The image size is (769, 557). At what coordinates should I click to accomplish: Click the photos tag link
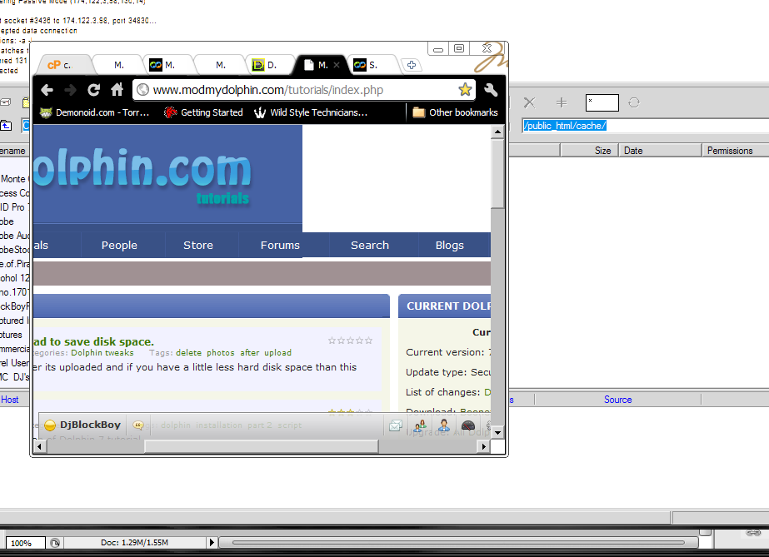(x=220, y=353)
